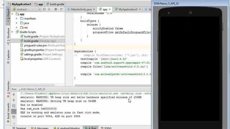Viewport: 230px width, 129px height.
Task: Click the 'Hax is enabled' console line
Action: (x=31, y=105)
